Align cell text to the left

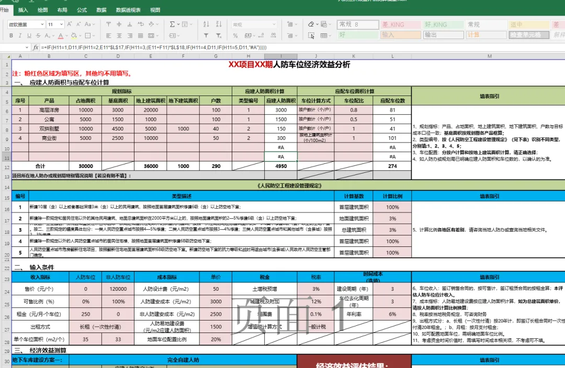tap(108, 35)
